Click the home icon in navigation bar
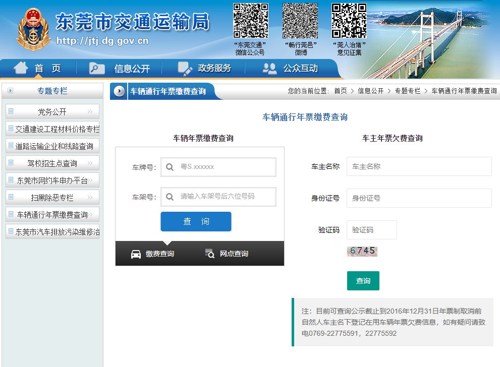Viewport: 500px width, 367px height. point(21,68)
